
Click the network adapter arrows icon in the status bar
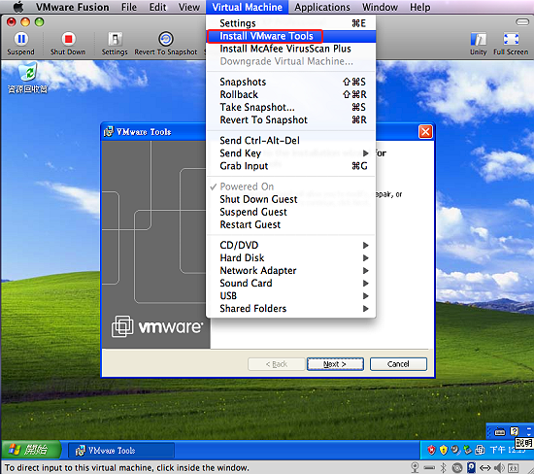pos(484,468)
